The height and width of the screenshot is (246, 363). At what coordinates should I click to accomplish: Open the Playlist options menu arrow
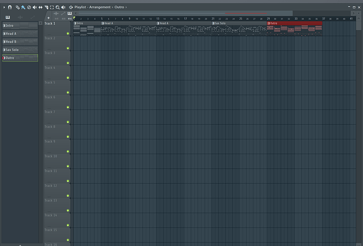(x=4, y=7)
